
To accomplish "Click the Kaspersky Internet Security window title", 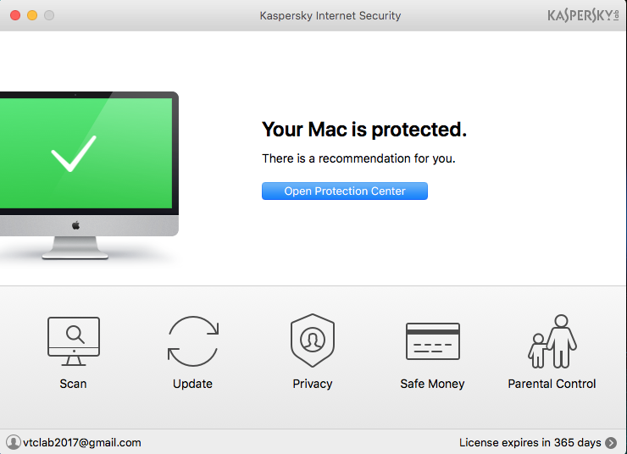I will 330,15.
